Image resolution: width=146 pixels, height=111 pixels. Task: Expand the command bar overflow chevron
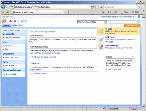pyautogui.click(x=144, y=11)
